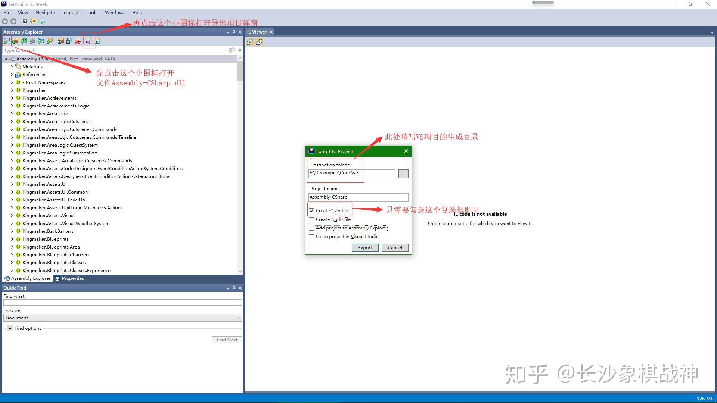This screenshot has width=717, height=403.
Task: Click Cancel button in Export dialog
Action: (395, 248)
